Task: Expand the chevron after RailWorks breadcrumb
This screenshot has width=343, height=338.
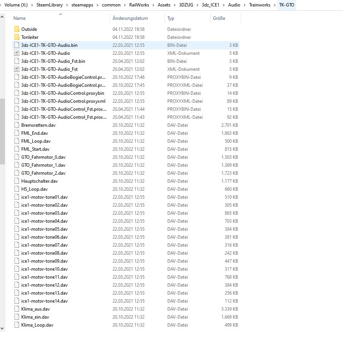Action: point(153,5)
